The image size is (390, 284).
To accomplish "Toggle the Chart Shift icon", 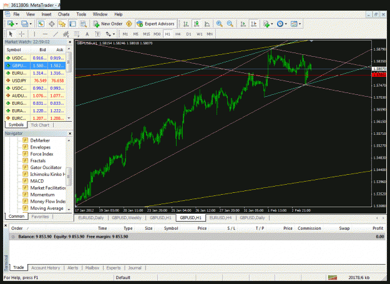I will click(254, 24).
